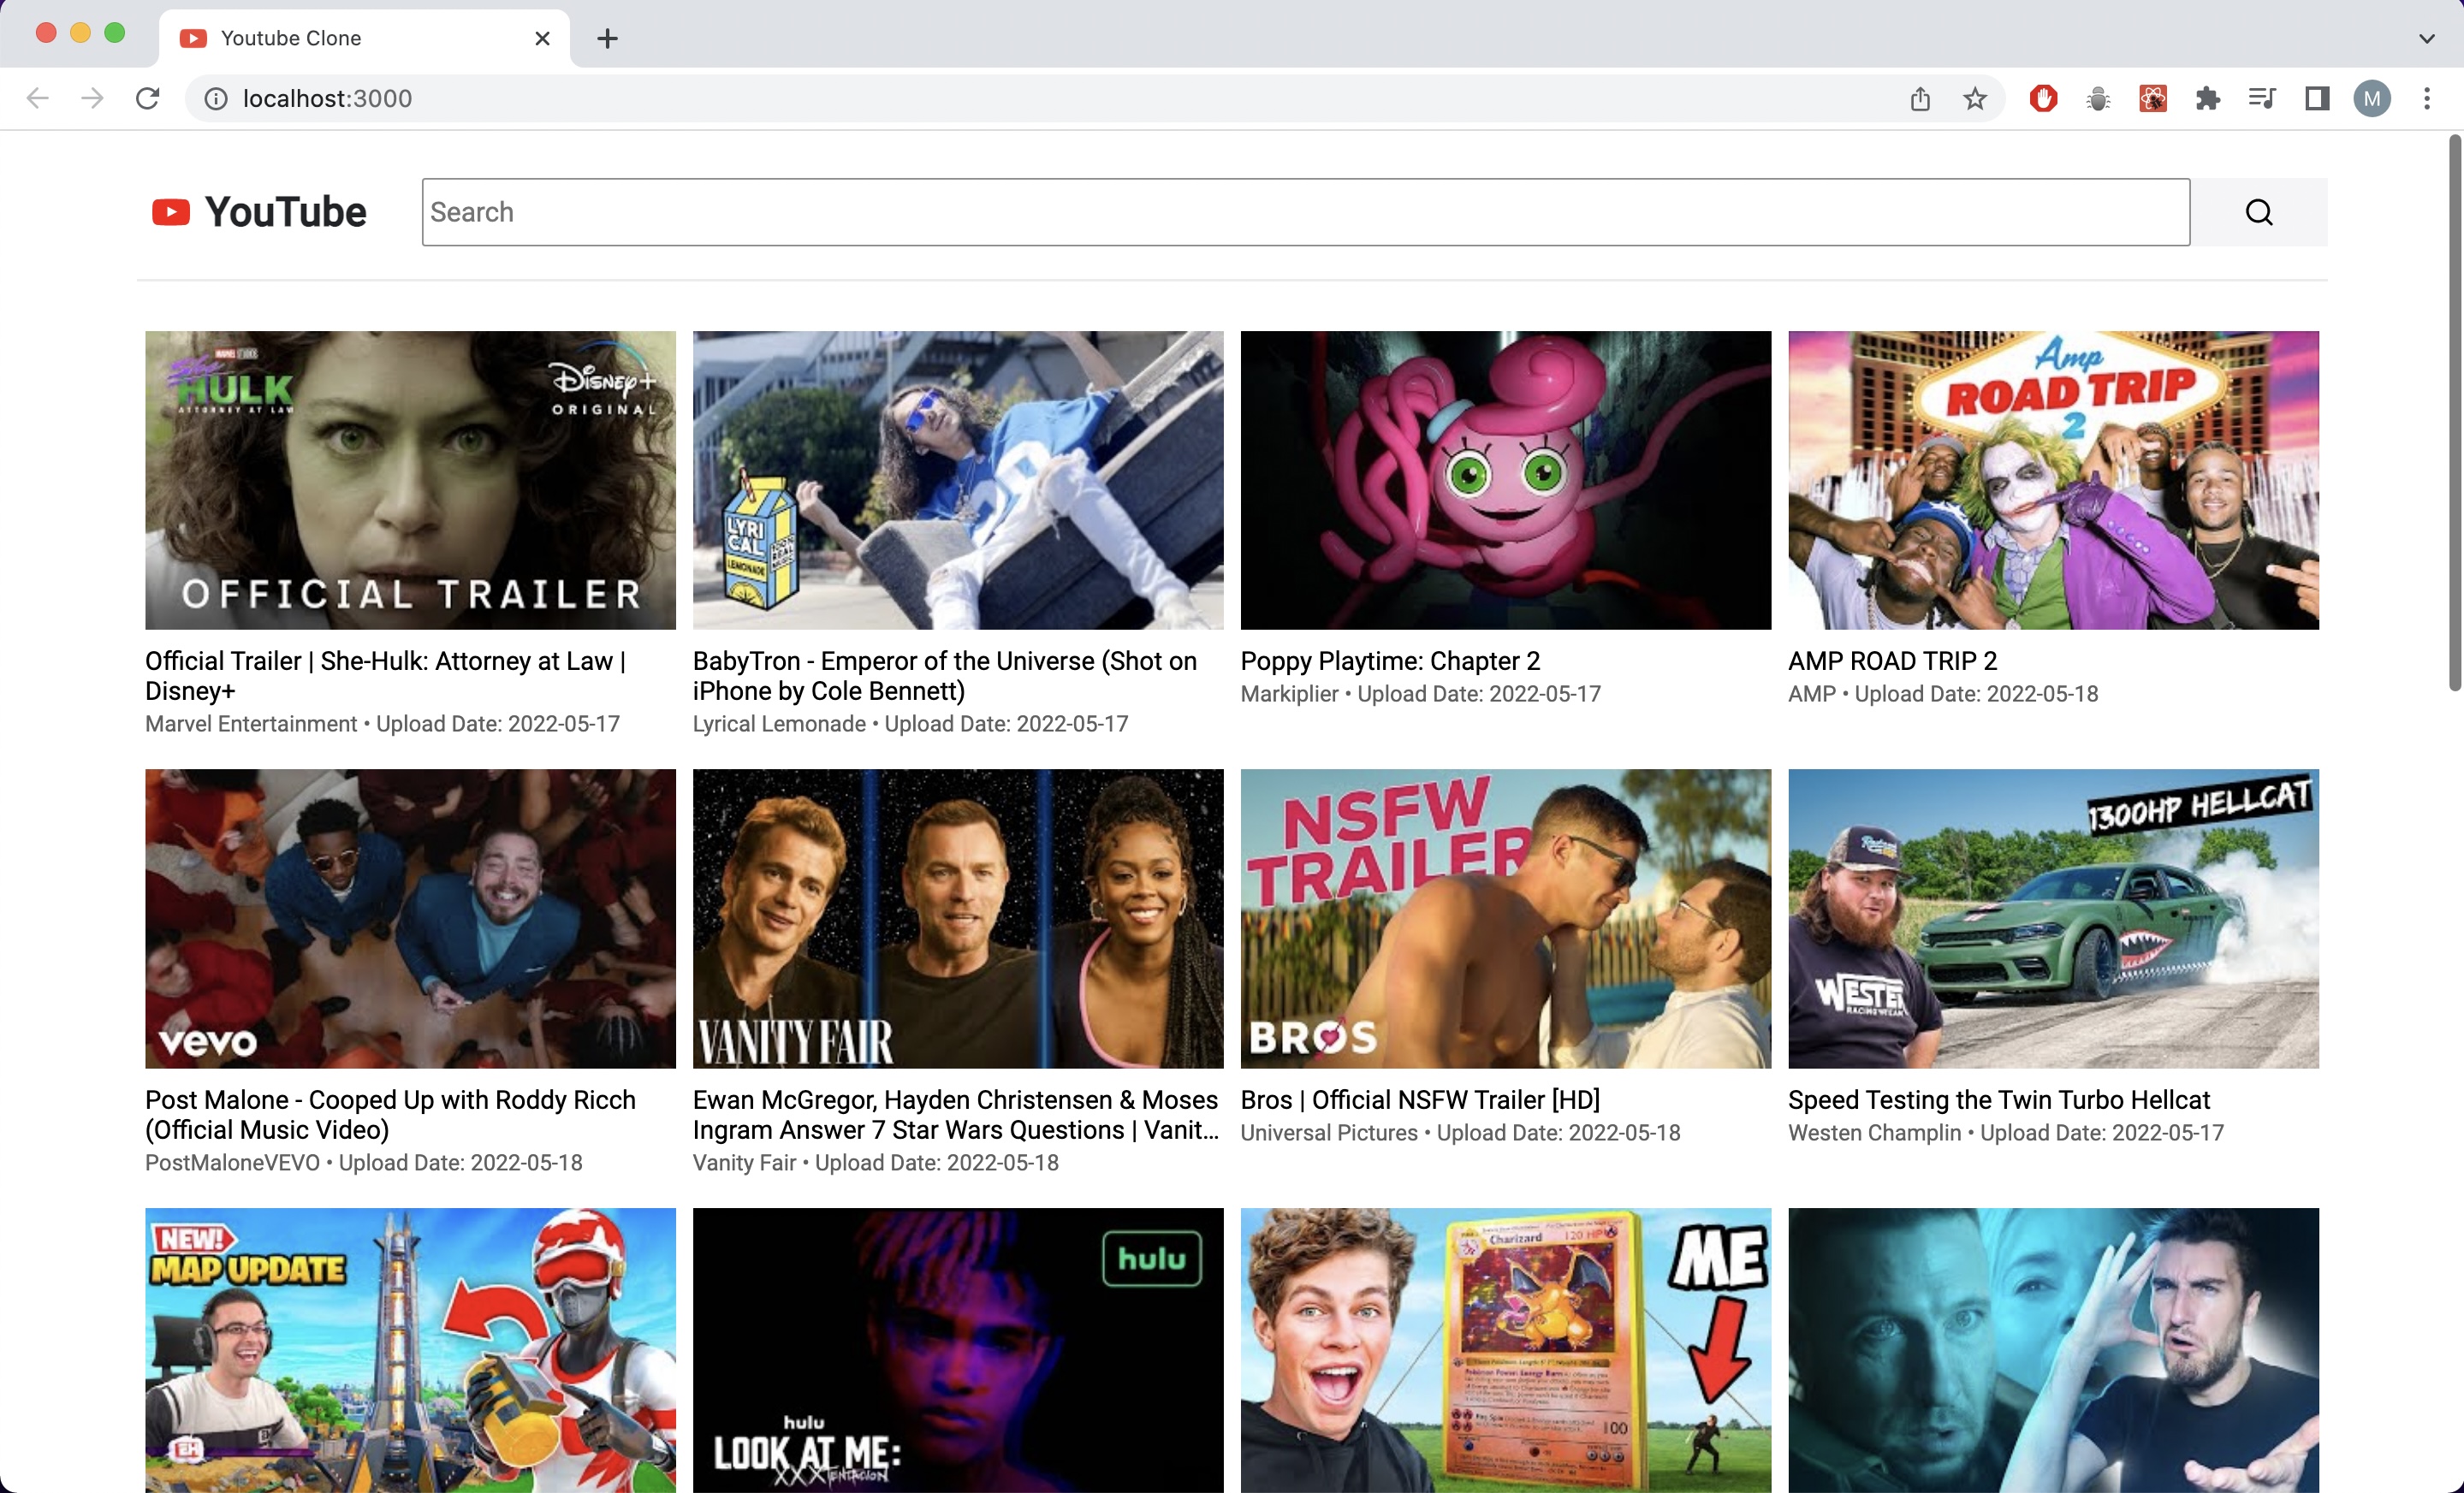Click title 'Poppy Playtime: Chapter 2'

coord(1390,661)
